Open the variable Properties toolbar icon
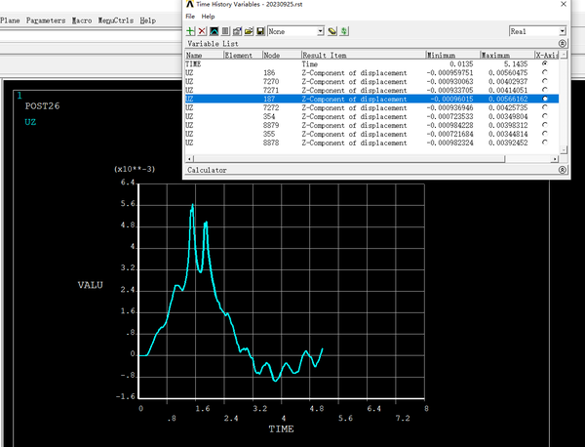The image size is (585, 447). tap(238, 31)
